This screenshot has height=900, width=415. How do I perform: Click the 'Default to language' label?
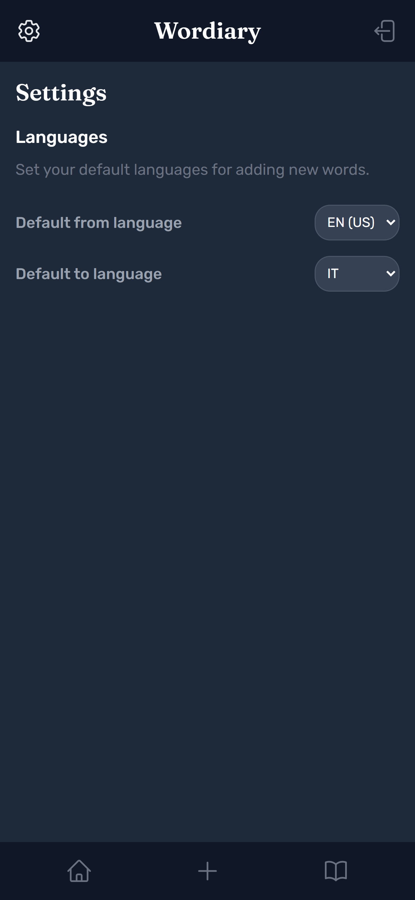point(89,274)
